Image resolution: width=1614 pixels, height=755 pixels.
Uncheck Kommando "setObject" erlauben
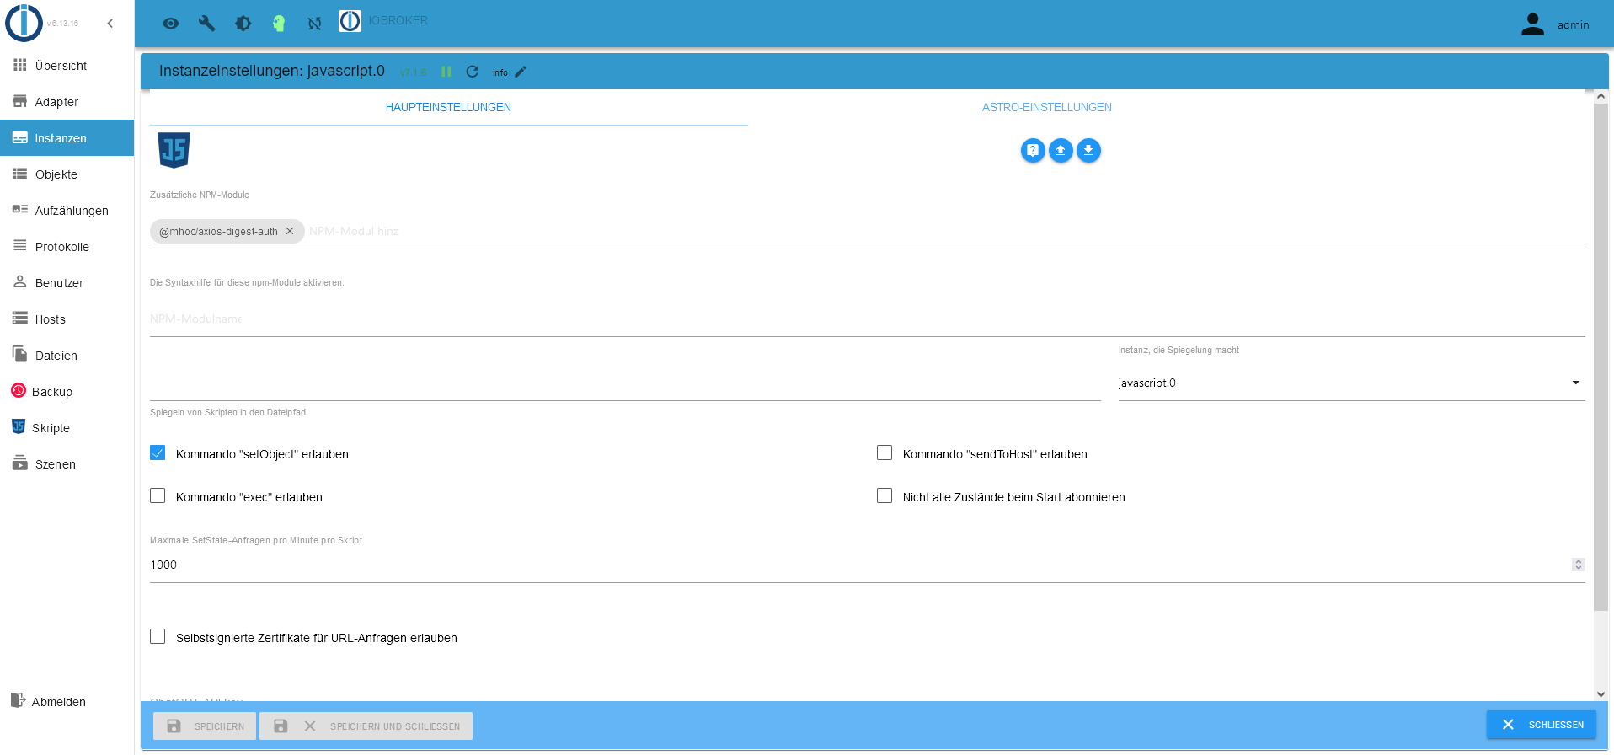[158, 453]
